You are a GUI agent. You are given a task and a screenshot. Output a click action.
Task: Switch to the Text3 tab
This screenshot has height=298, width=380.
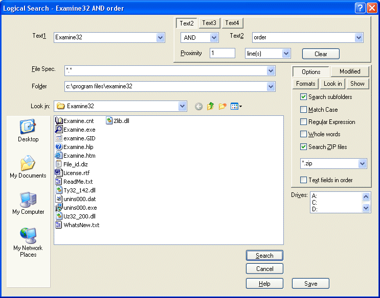[x=209, y=23]
